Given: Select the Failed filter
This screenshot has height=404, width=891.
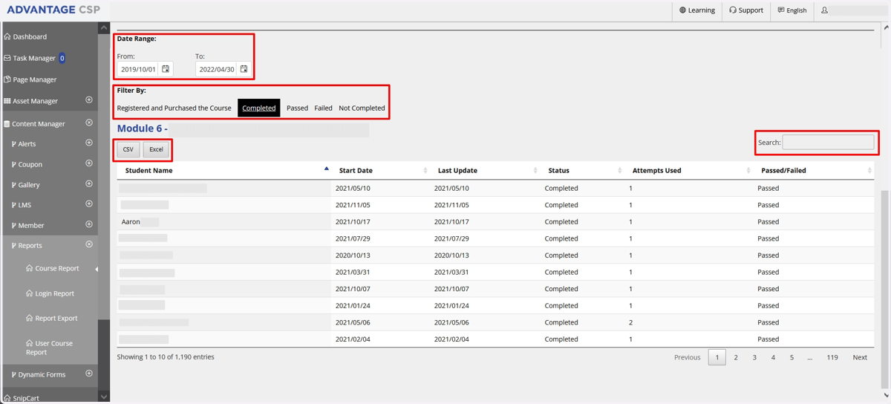Looking at the screenshot, I should pos(323,108).
